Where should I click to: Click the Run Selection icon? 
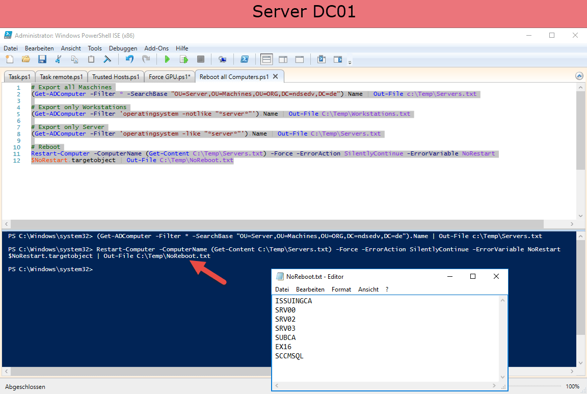(183, 59)
